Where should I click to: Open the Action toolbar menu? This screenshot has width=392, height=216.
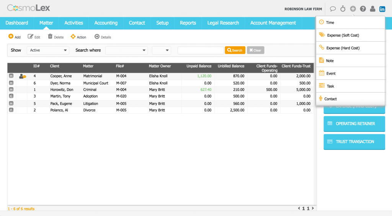[x=78, y=37]
